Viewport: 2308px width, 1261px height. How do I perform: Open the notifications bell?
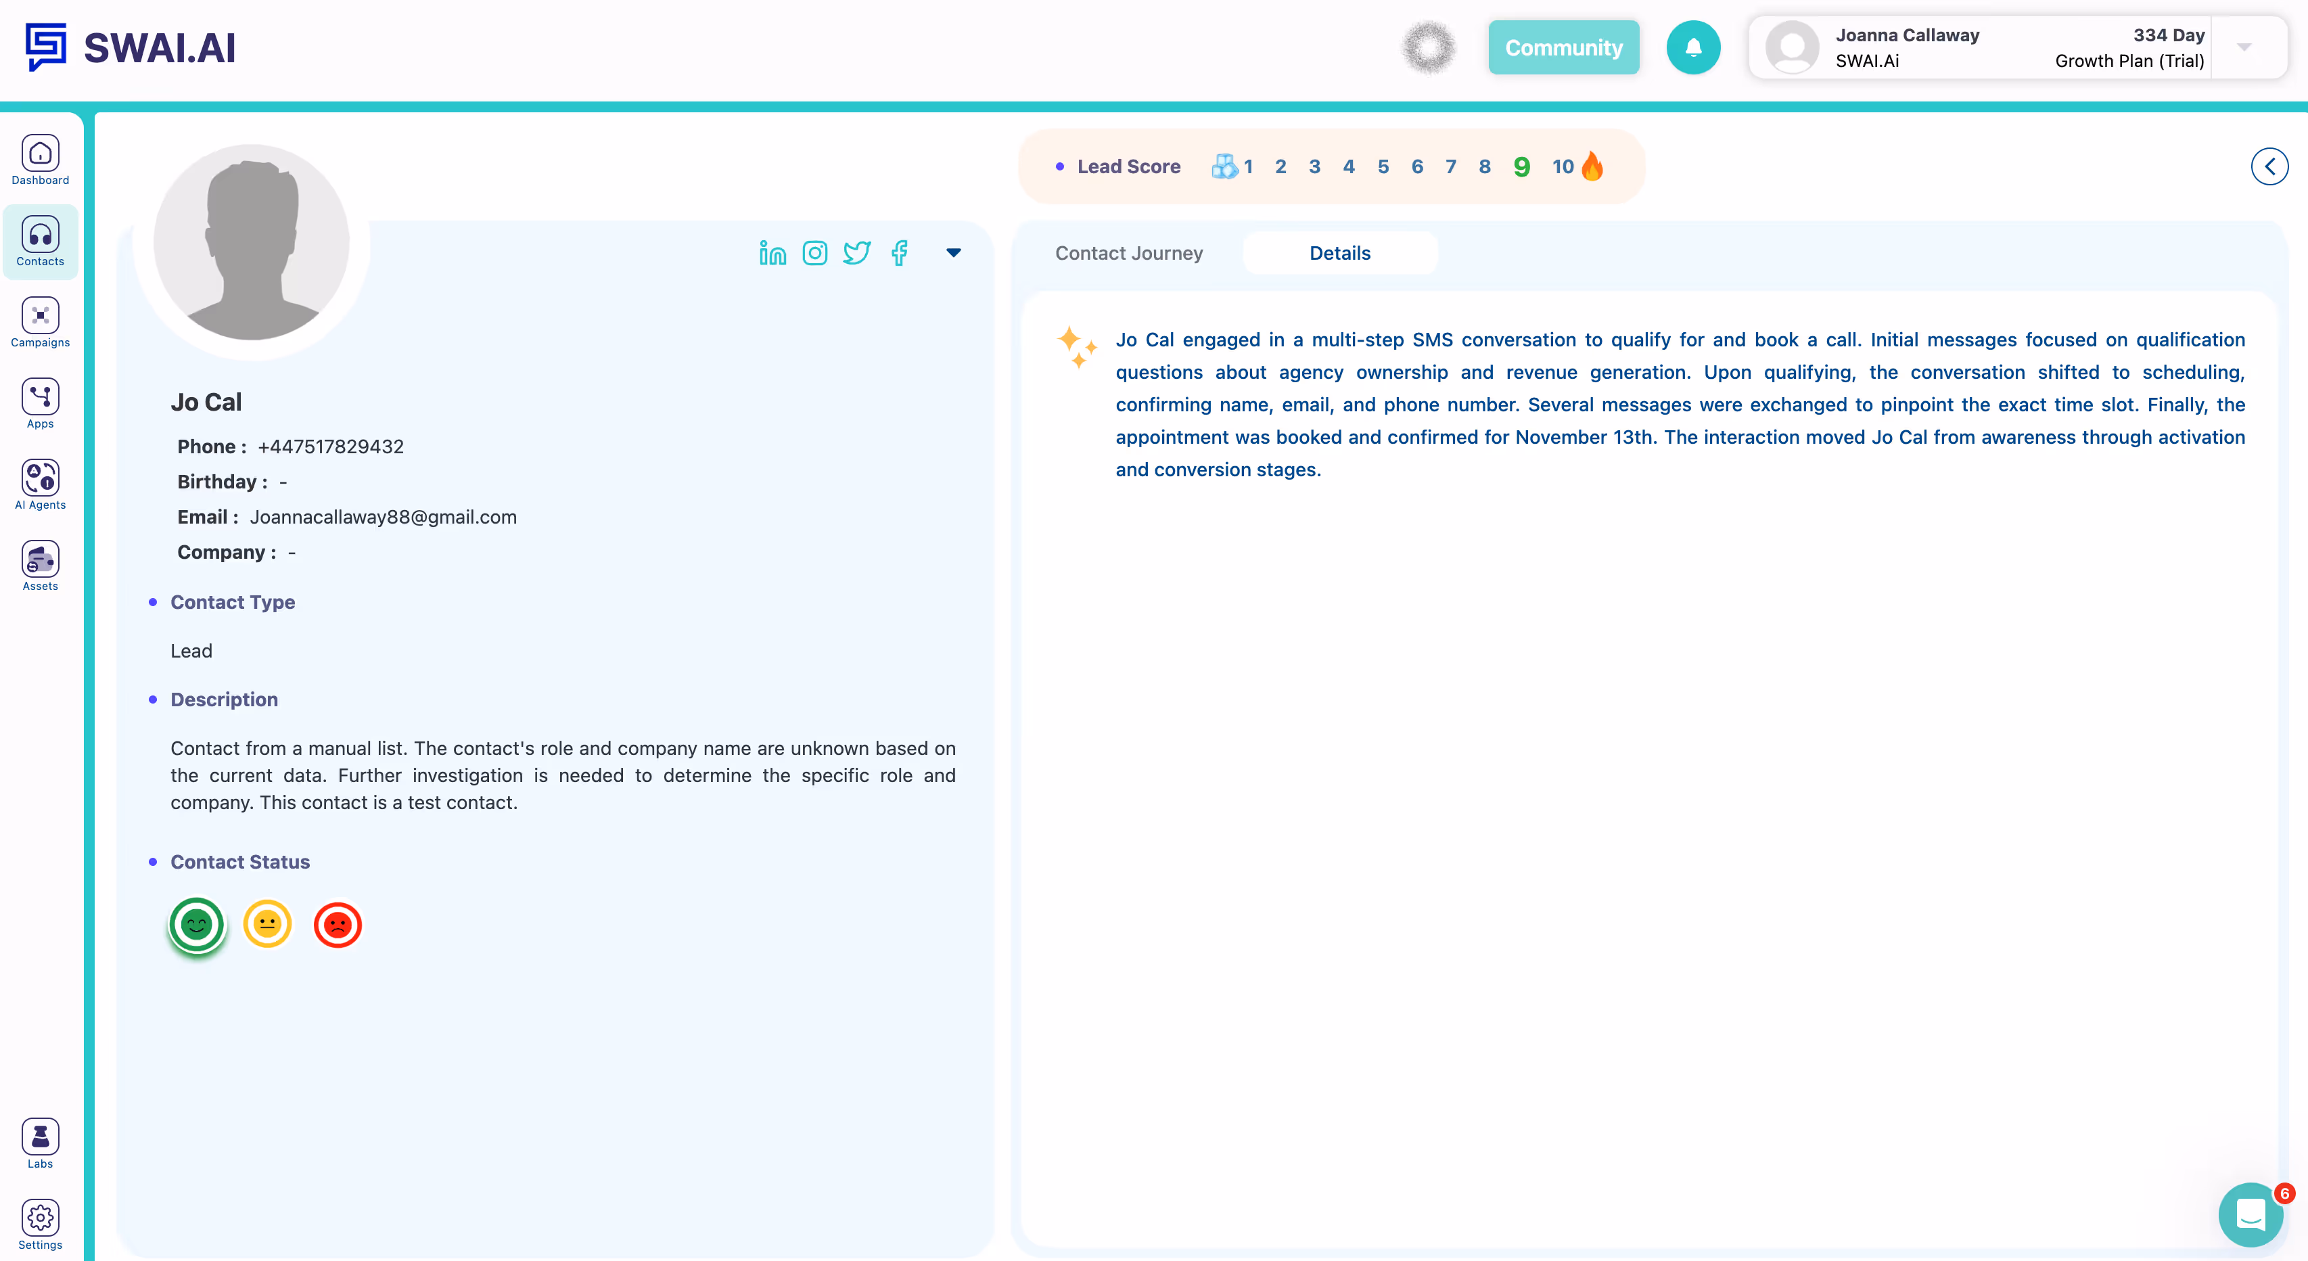coord(1692,47)
